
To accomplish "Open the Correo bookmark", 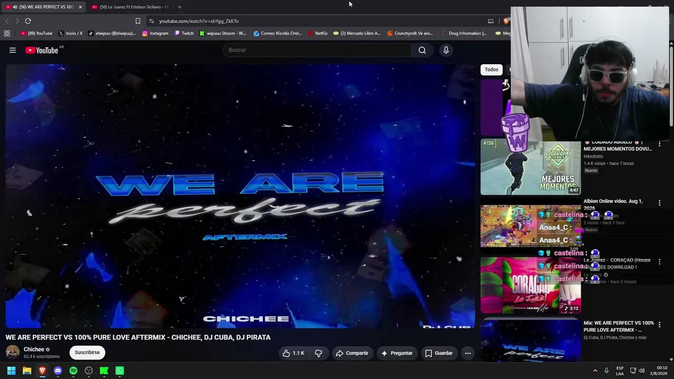I will pyautogui.click(x=277, y=33).
